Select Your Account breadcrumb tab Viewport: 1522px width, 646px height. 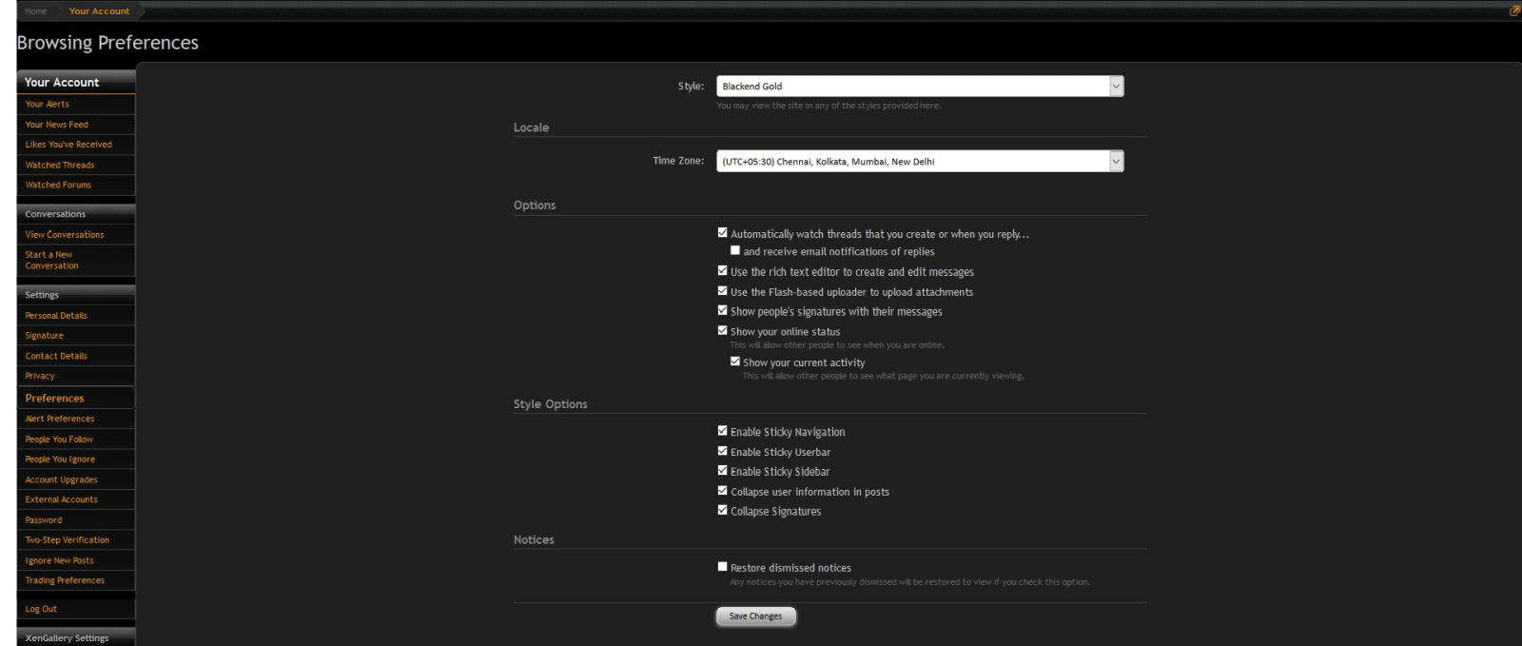(x=99, y=11)
